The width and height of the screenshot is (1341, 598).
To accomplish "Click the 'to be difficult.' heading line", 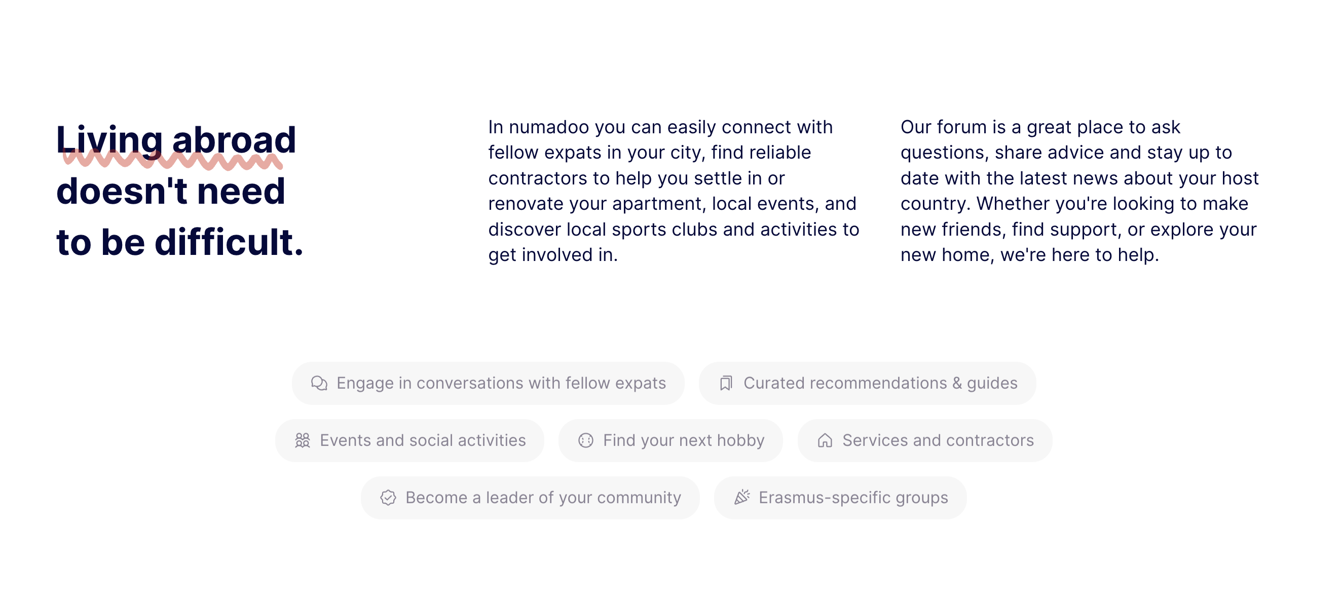I will point(179,242).
